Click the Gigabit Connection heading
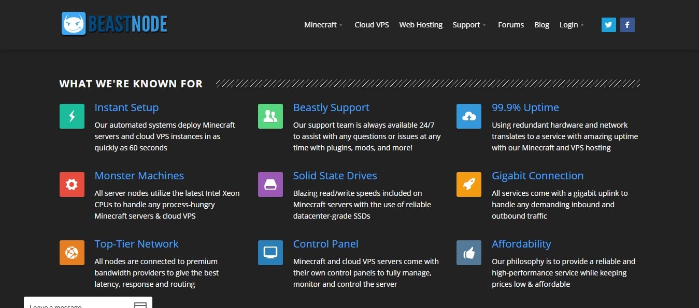699x308 pixels. pos(537,176)
